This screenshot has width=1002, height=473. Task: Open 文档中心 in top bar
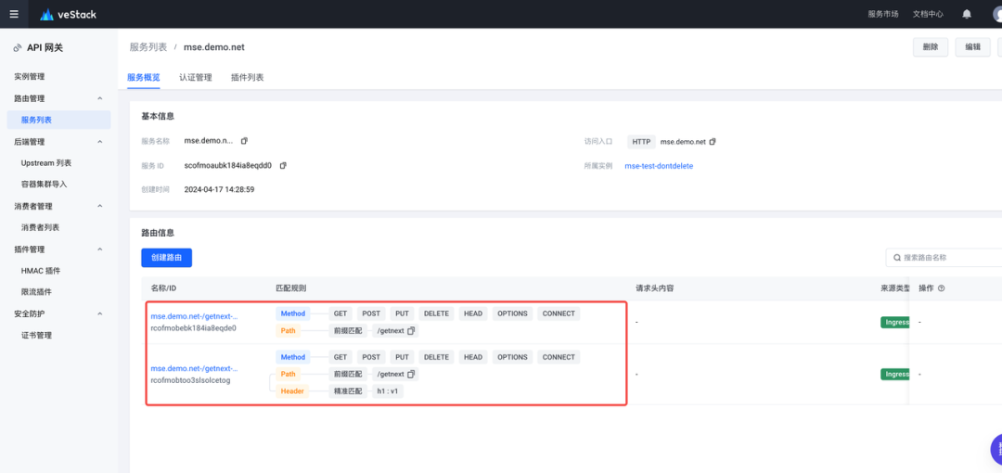pyautogui.click(x=928, y=14)
